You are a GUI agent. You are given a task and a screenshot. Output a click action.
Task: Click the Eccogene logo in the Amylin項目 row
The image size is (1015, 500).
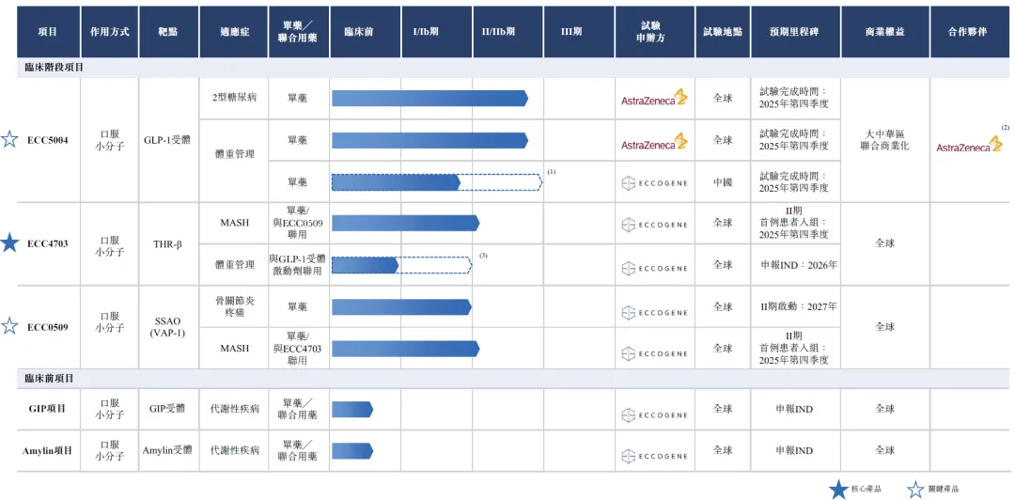(x=654, y=451)
